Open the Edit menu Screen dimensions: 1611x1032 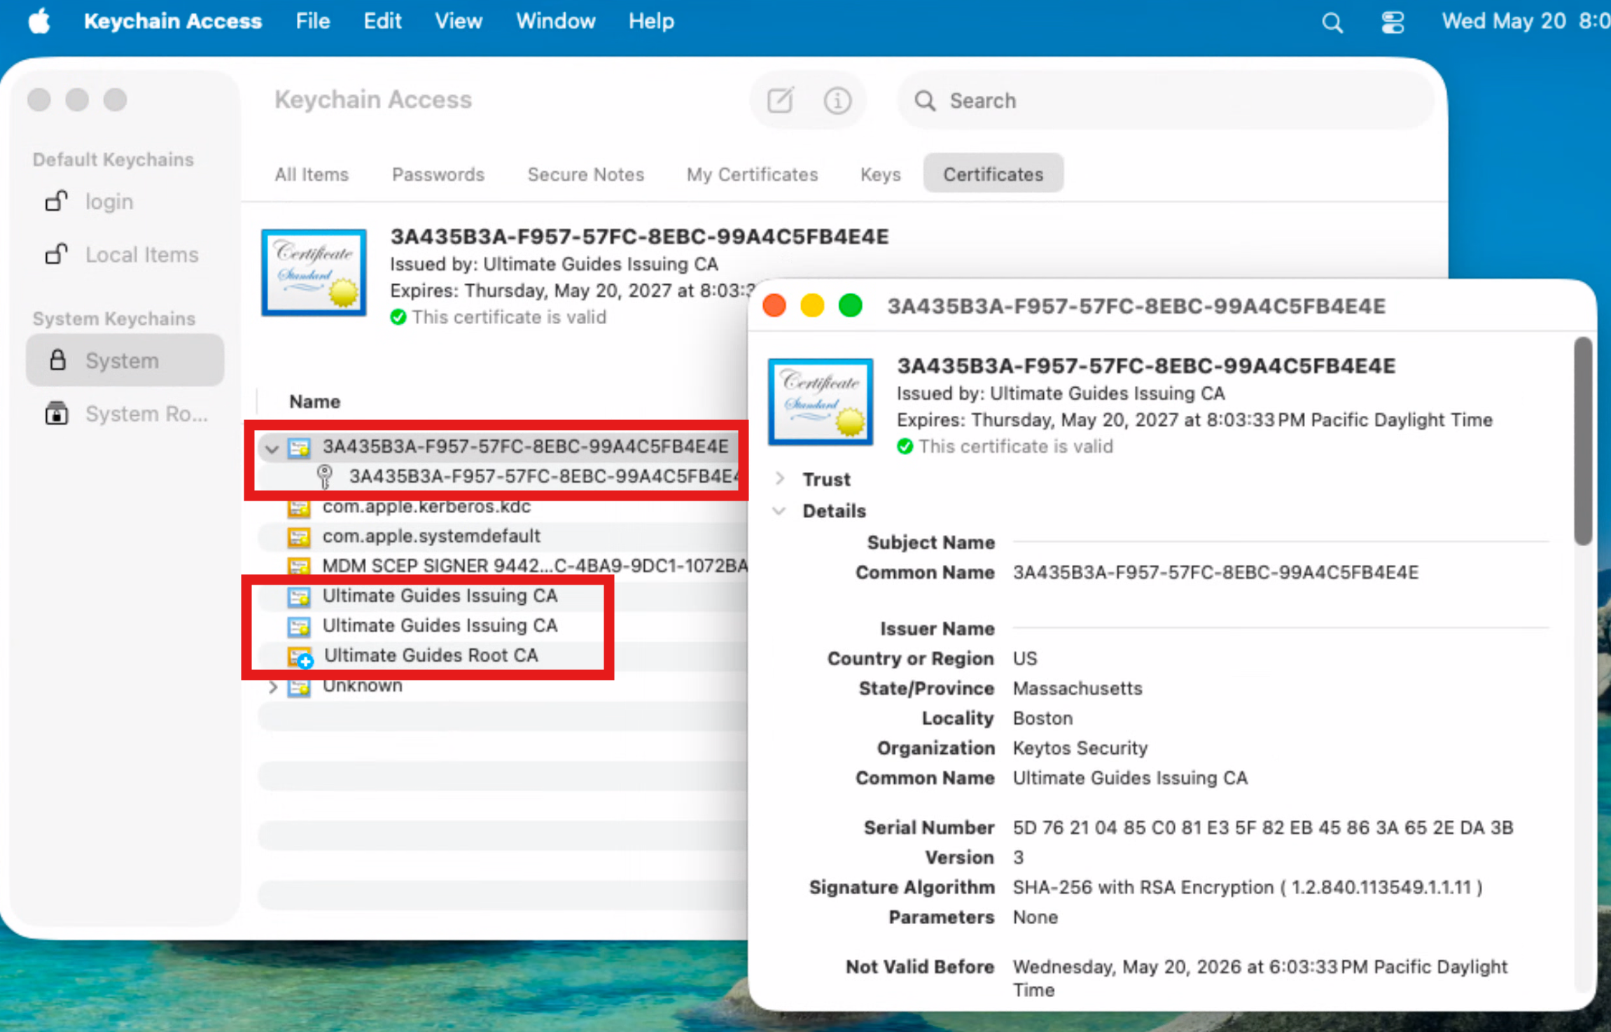(x=382, y=21)
